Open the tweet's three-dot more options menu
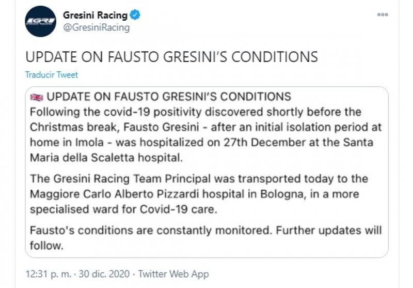This screenshot has height=288, width=413. 383,14
